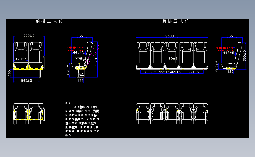Screen dimensions: 255x157
Task: Click the note line starting 准的等级要求
Action: (x=82, y=119)
